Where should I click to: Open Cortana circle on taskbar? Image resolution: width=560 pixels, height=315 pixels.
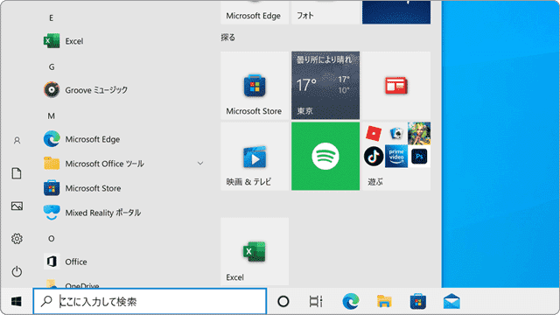tap(283, 301)
